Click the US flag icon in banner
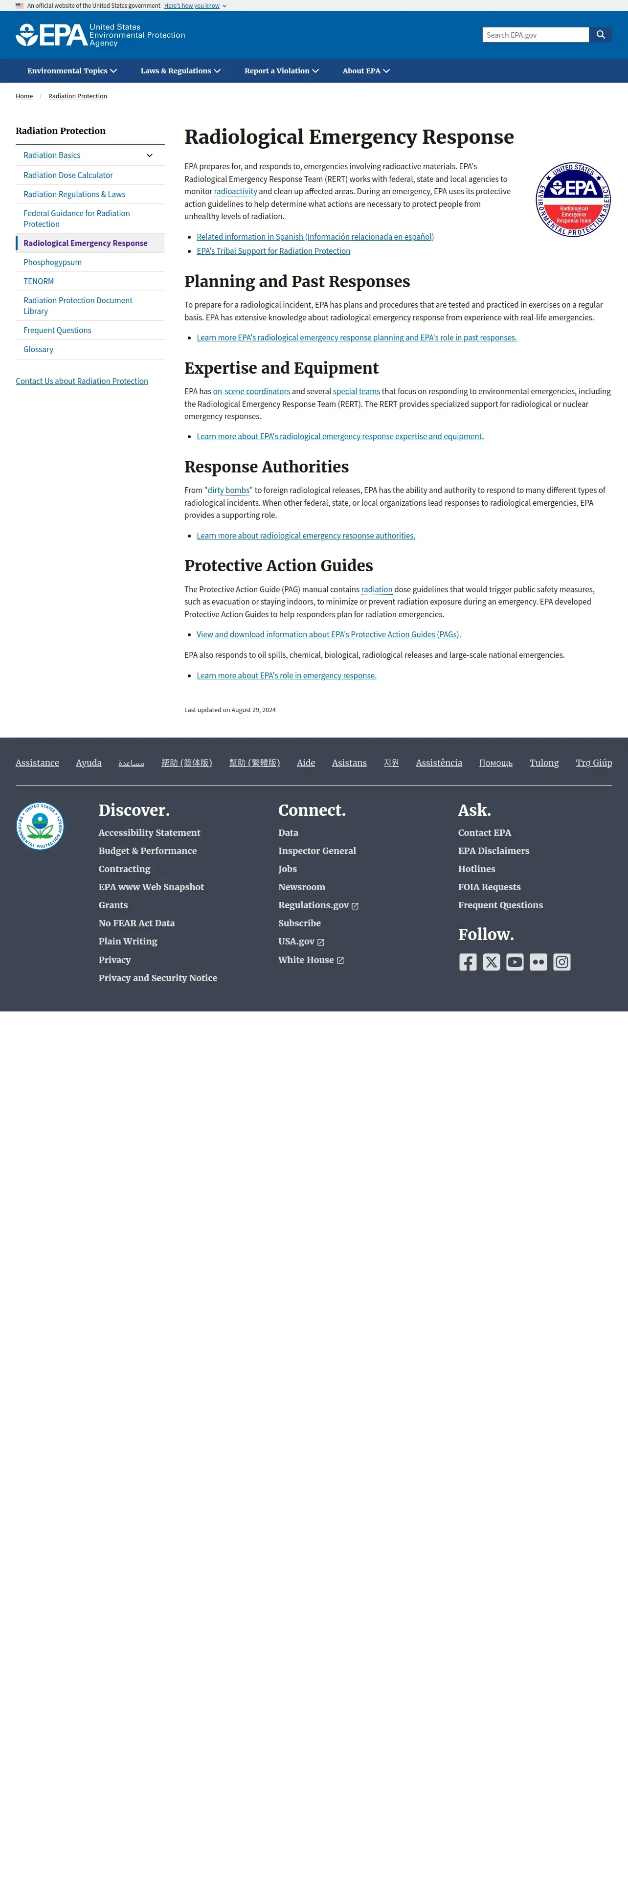This screenshot has width=628, height=1884. [x=20, y=5]
